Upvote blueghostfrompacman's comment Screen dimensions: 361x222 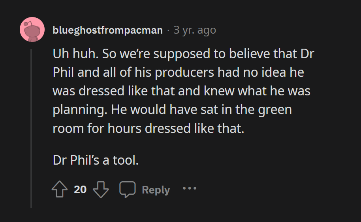(x=60, y=190)
